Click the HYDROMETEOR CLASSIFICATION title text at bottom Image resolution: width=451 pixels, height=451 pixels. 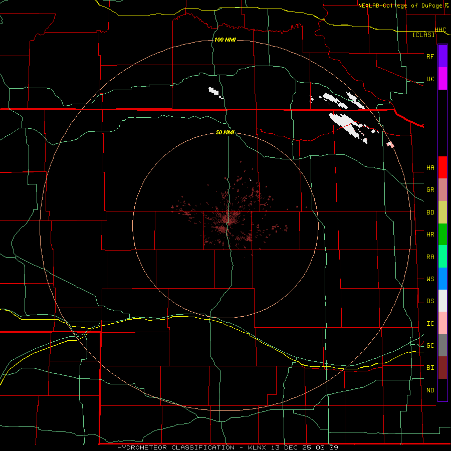176,447
